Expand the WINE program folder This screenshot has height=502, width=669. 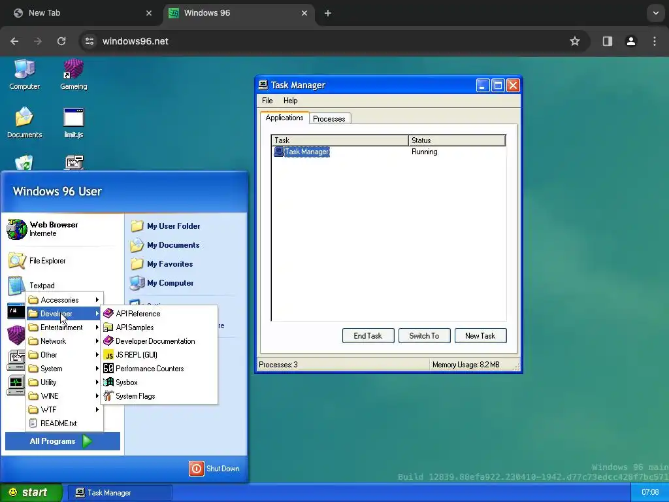65,395
